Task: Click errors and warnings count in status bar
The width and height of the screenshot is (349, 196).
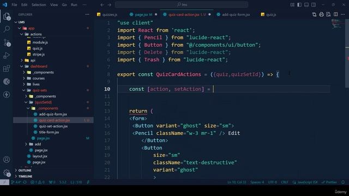Action: (x=38, y=182)
